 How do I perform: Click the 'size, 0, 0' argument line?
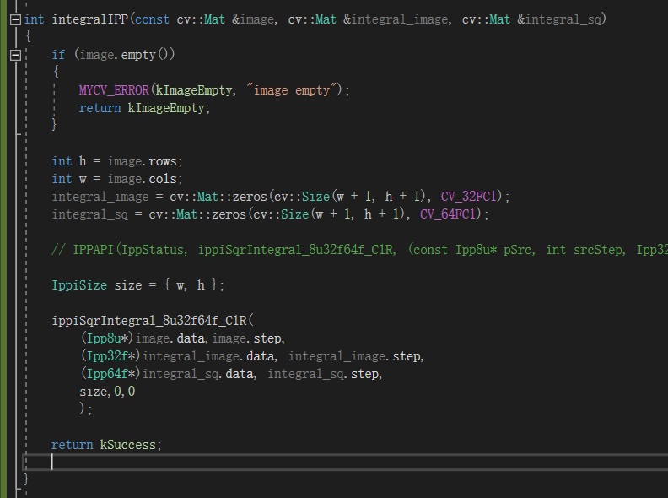tap(107, 392)
